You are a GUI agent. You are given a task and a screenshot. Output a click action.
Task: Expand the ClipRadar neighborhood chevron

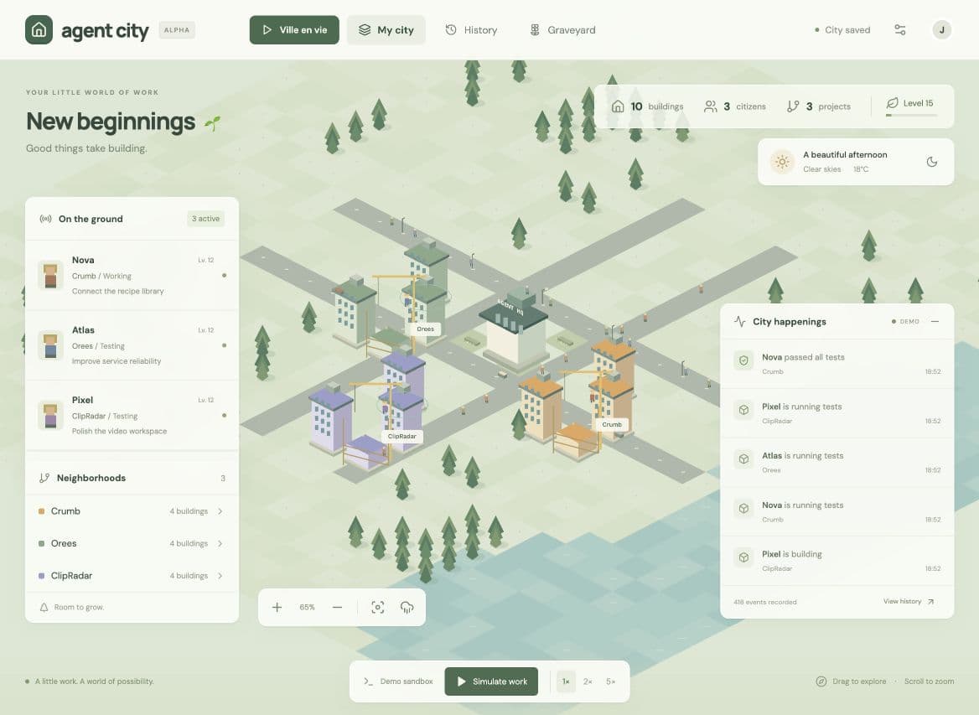point(220,576)
